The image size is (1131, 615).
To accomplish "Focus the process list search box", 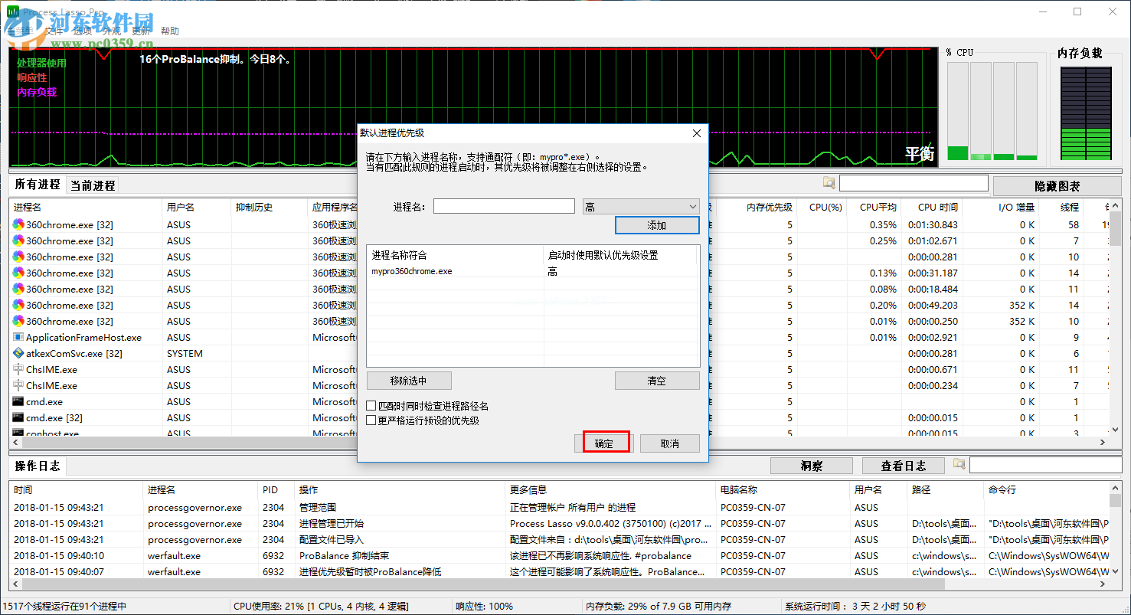I will point(914,183).
